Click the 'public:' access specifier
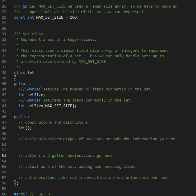Screen dimensions: 196x196 click(22, 117)
